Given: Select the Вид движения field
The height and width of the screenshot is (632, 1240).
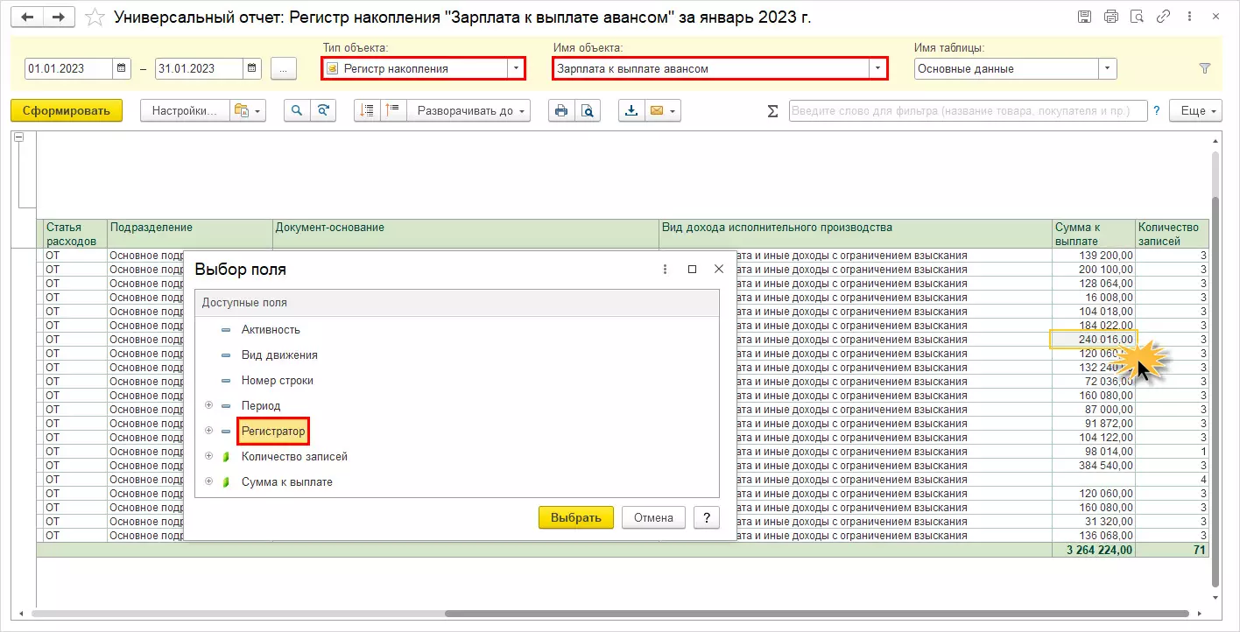Looking at the screenshot, I should [x=279, y=355].
